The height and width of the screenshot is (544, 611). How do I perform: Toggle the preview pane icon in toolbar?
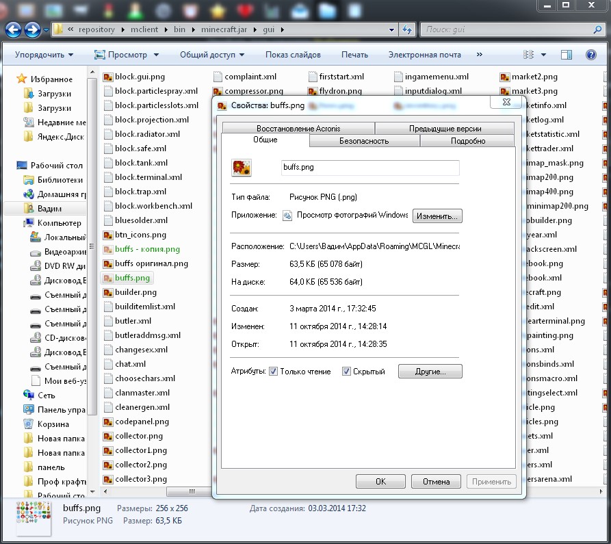[567, 55]
